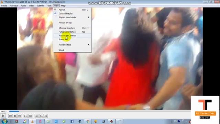Open the Windows Start menu

[x=4, y=121]
